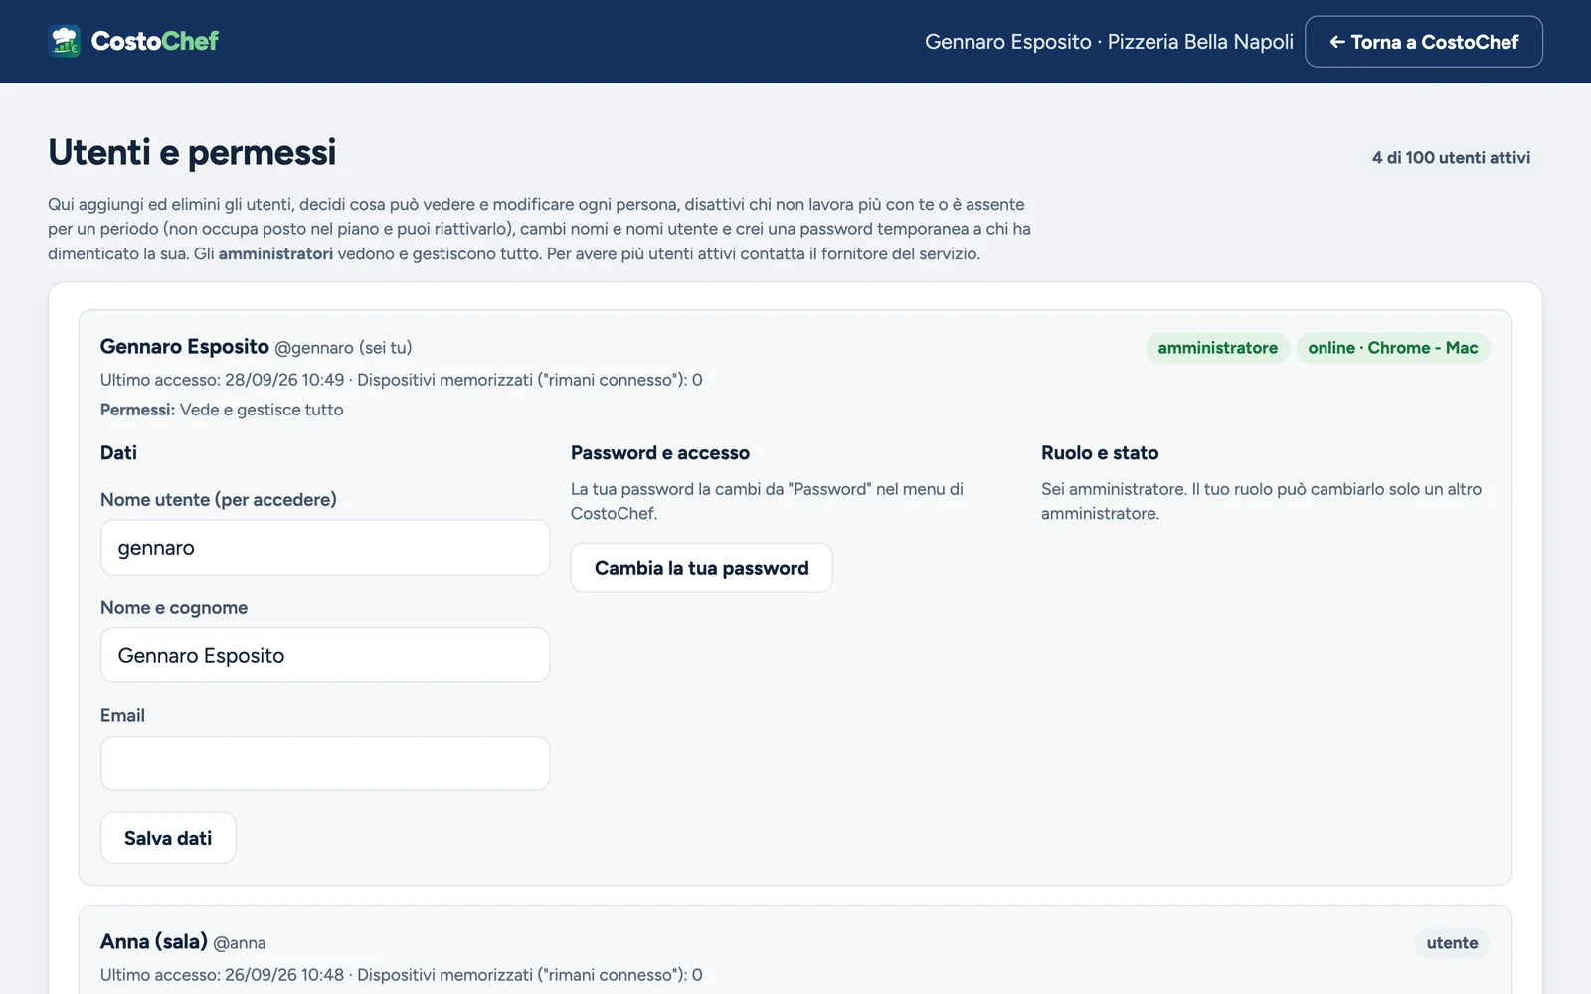Select the Anna (sala) user heading
The image size is (1591, 994).
tap(154, 941)
